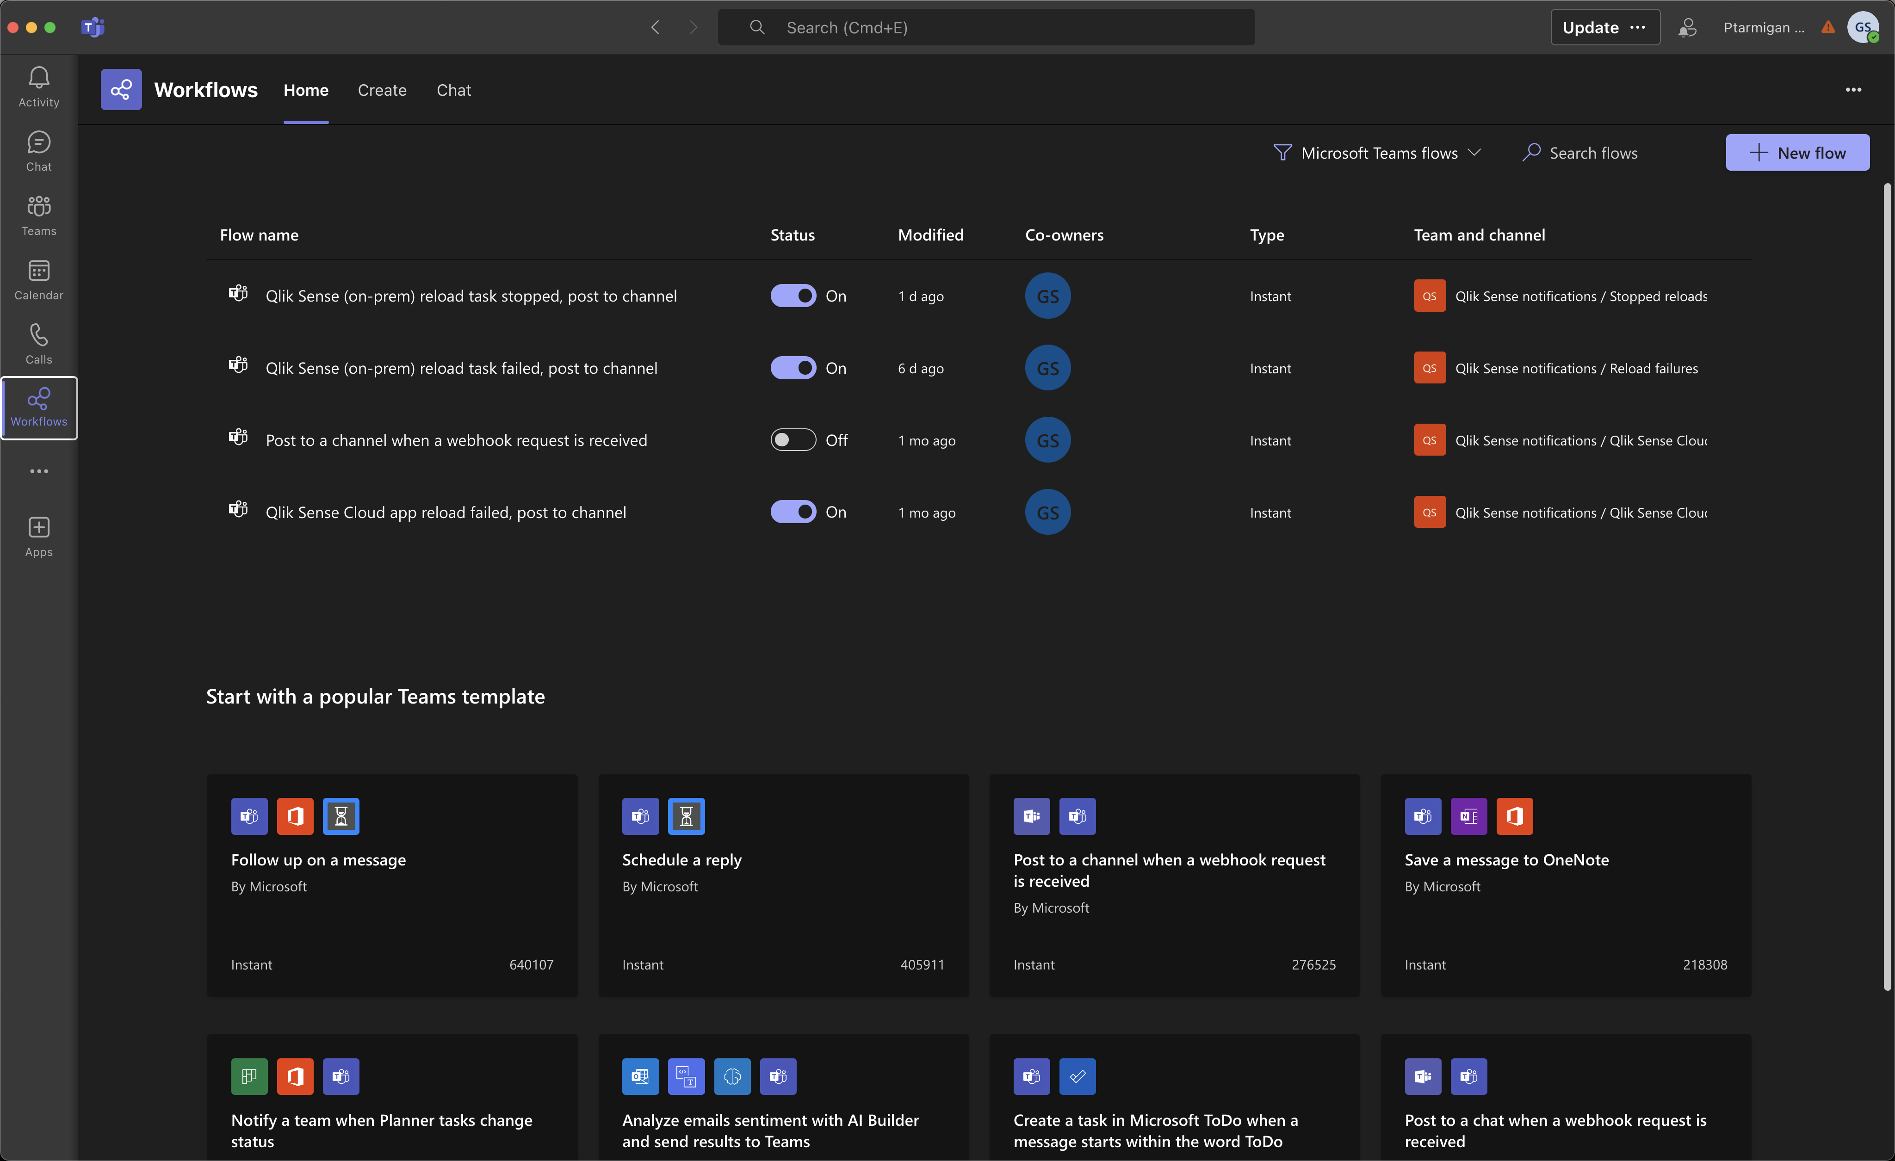Open the Follow up on a message template
Viewport: 1895px width, 1161px height.
click(x=392, y=885)
